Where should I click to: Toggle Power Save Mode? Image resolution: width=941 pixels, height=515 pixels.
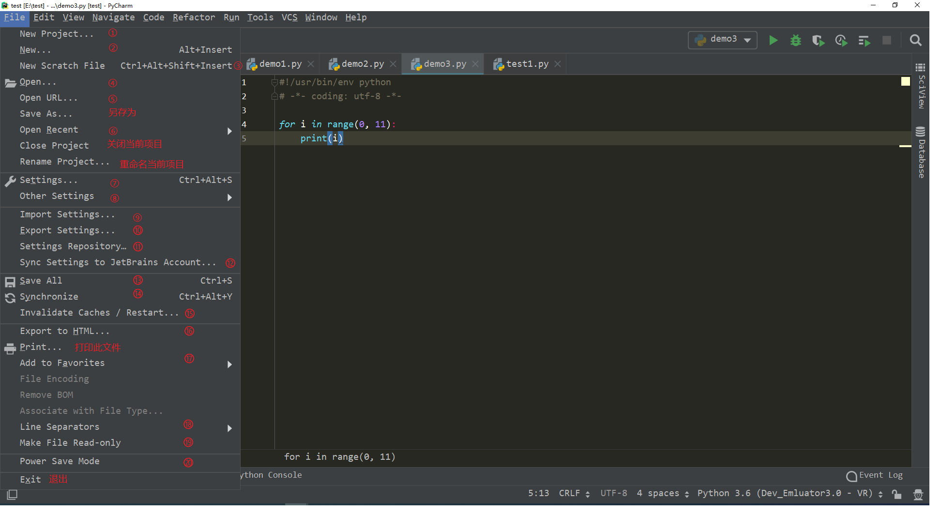60,461
